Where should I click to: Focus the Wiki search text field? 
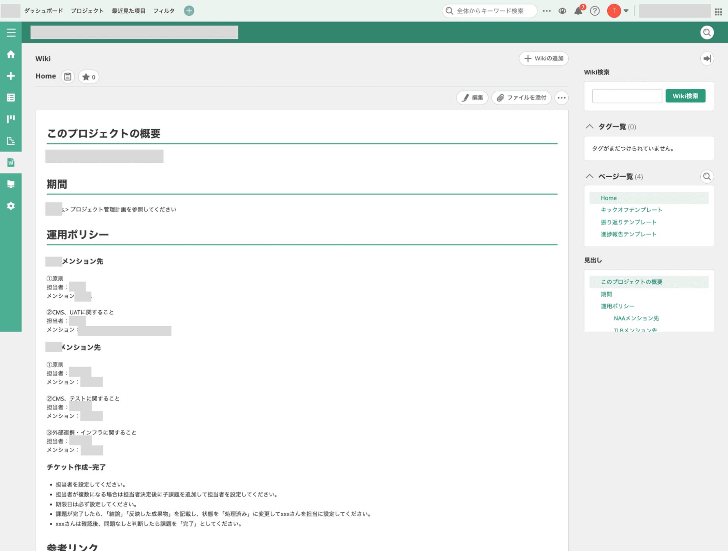tap(627, 96)
